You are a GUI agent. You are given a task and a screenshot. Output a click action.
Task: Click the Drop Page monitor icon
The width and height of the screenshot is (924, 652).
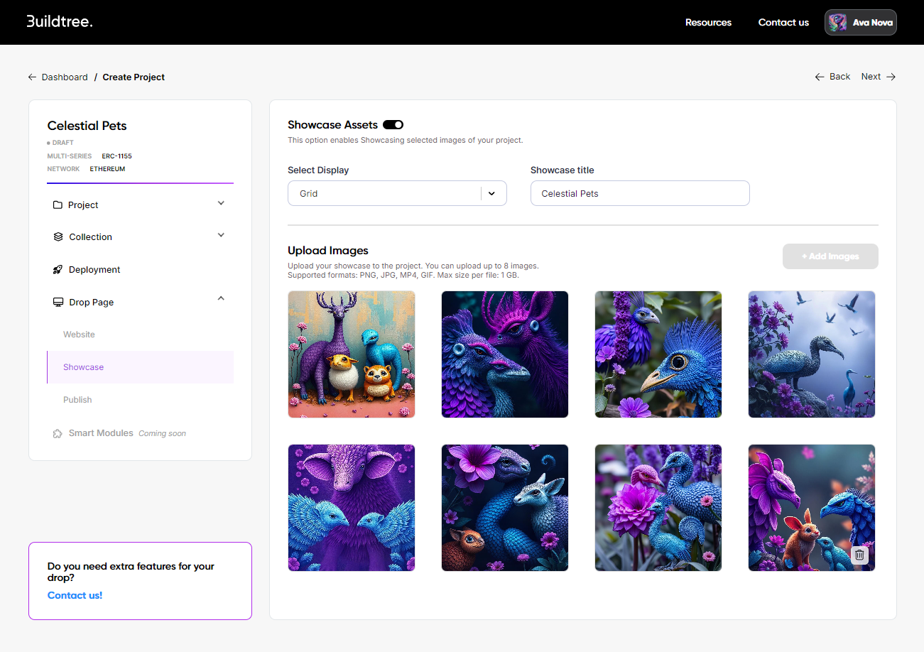coord(58,303)
